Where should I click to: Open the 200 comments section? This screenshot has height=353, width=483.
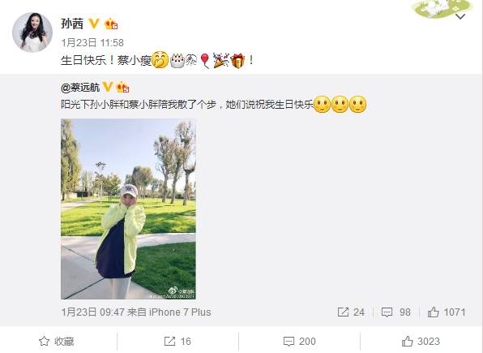click(x=299, y=342)
